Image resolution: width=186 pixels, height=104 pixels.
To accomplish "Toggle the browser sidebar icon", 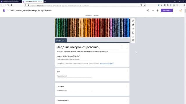I will click(165, 5).
